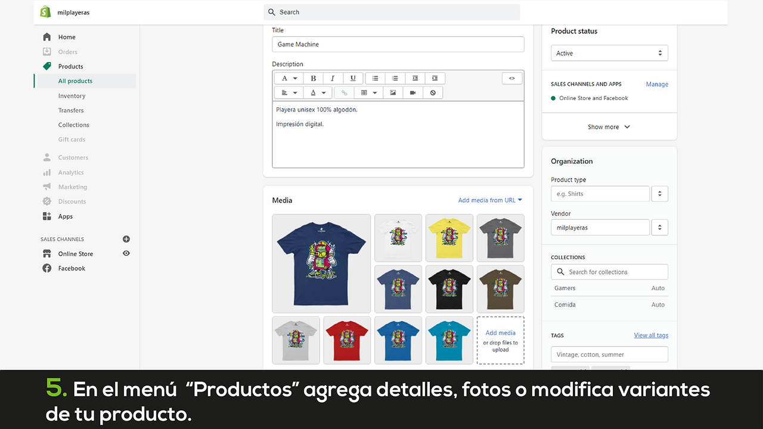Screen dimensions: 763x429
Task: Insert an image into the description
Action: coord(393,92)
